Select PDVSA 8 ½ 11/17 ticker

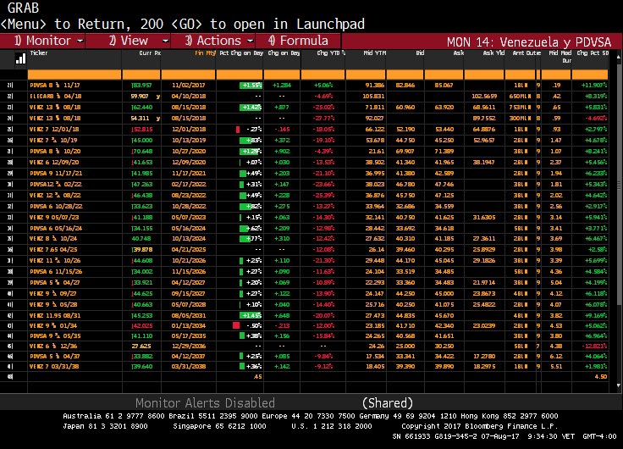point(55,85)
